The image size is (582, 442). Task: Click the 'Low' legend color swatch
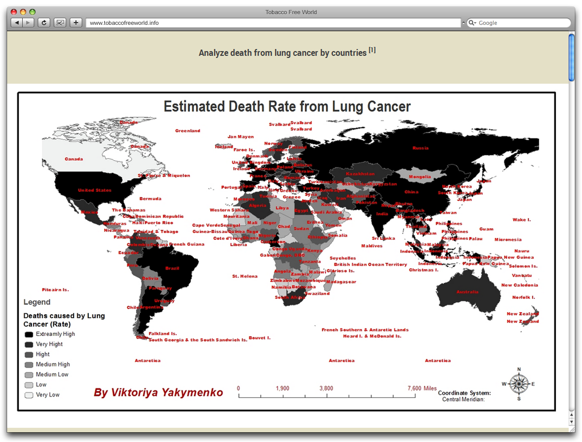click(x=29, y=385)
